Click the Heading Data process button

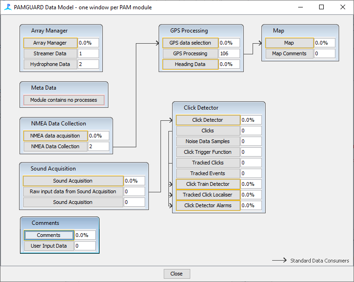[190, 64]
